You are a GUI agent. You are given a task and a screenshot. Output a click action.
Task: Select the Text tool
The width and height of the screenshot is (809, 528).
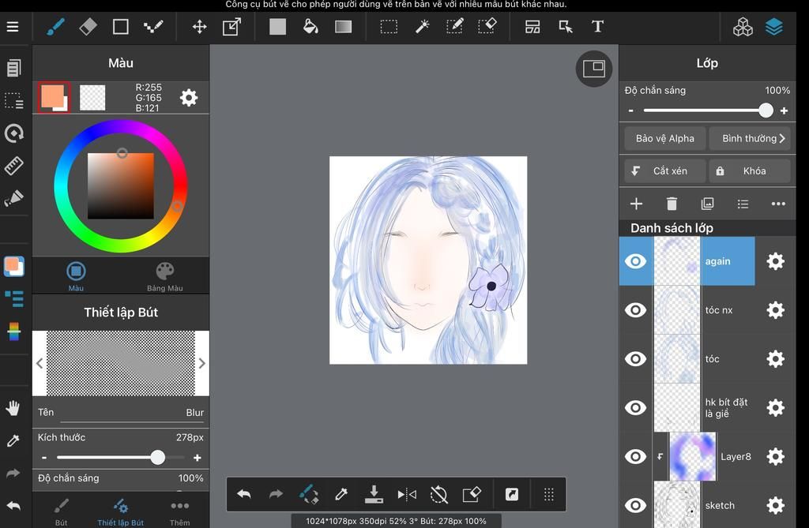click(x=597, y=26)
